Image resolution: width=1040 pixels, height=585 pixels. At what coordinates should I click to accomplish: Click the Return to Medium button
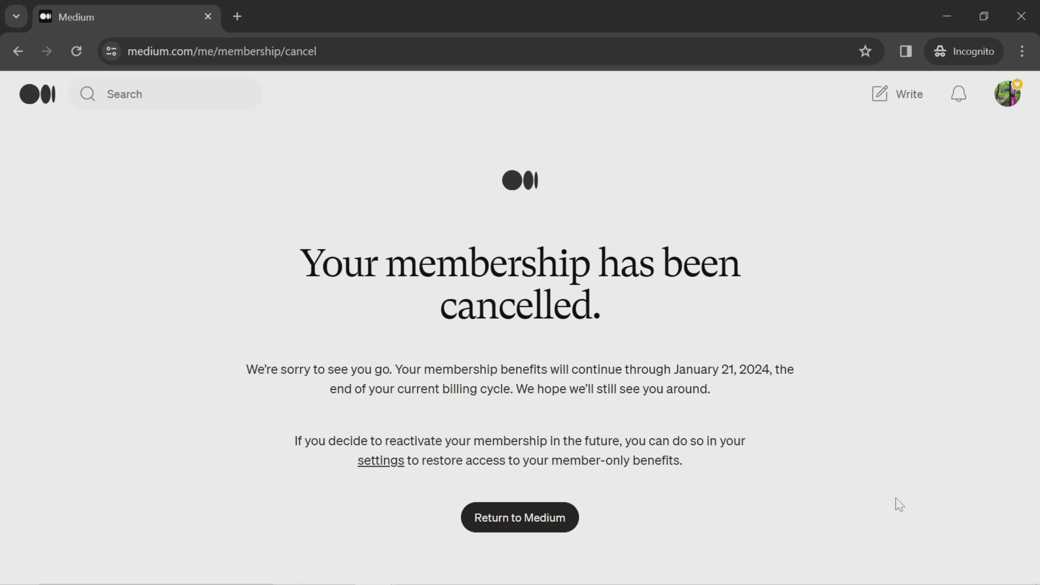tap(520, 517)
